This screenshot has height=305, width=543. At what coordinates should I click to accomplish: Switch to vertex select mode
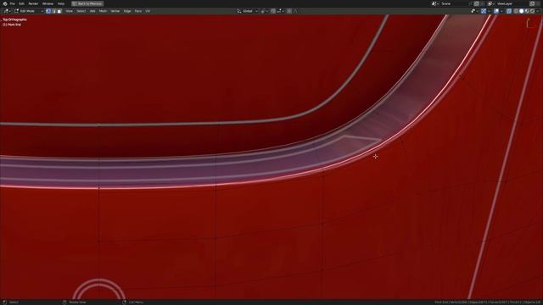pyautogui.click(x=48, y=11)
